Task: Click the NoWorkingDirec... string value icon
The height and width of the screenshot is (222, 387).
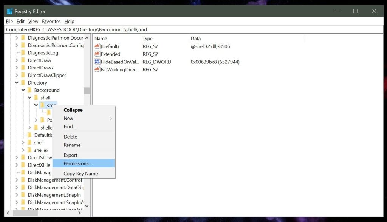Action: 97,69
